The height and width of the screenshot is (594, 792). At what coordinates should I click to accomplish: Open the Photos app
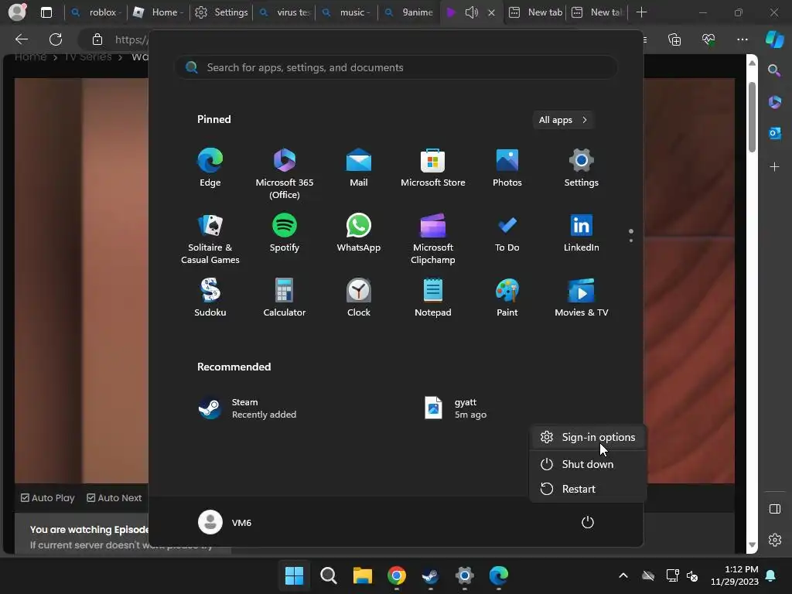click(507, 168)
